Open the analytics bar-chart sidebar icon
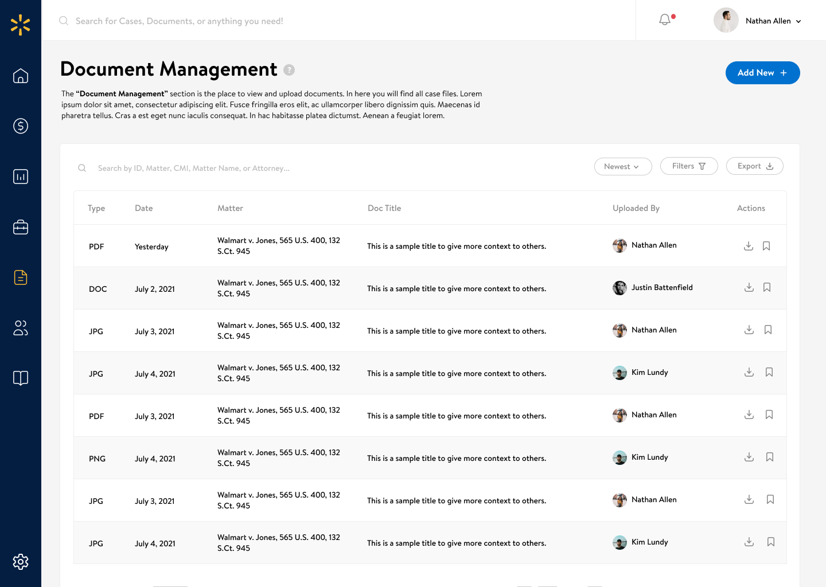 [21, 177]
